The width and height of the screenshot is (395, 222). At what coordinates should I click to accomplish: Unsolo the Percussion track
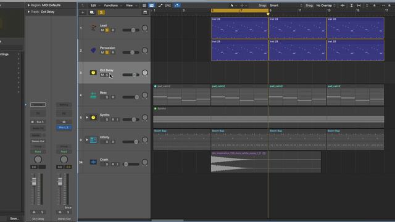(107, 52)
